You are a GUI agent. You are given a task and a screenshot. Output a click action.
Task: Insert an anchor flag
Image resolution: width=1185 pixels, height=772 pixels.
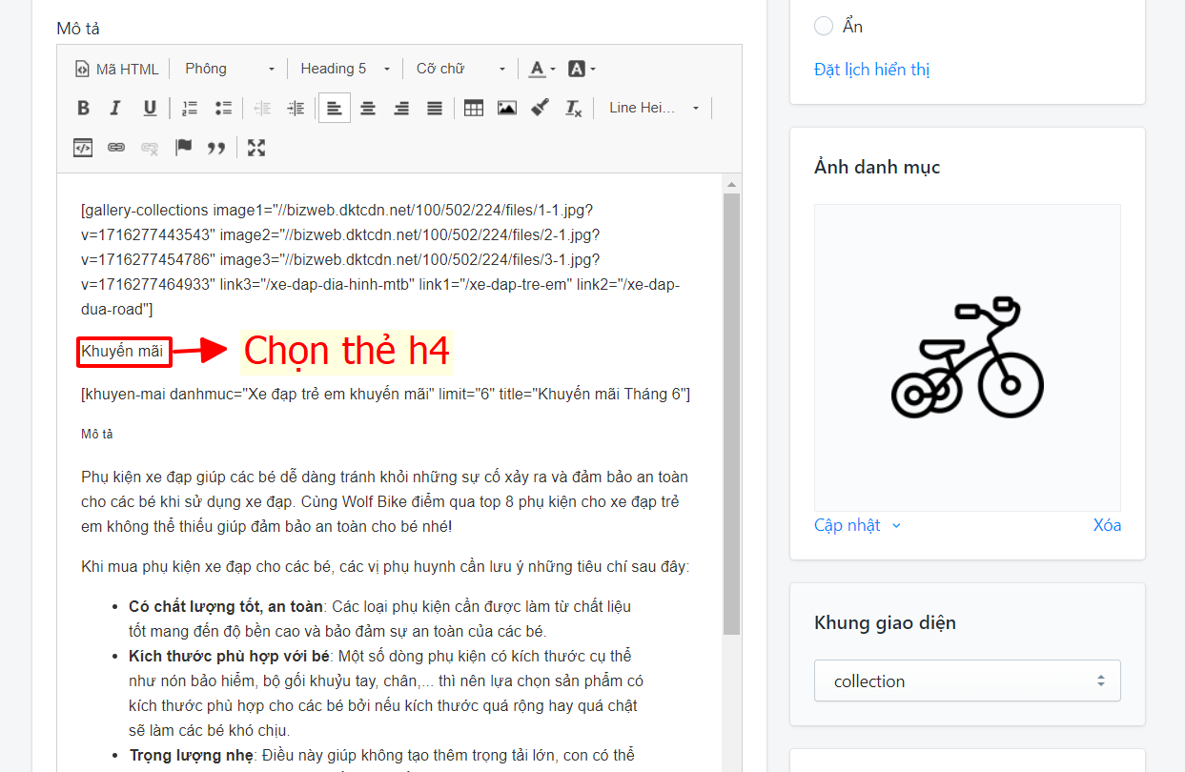click(x=183, y=148)
